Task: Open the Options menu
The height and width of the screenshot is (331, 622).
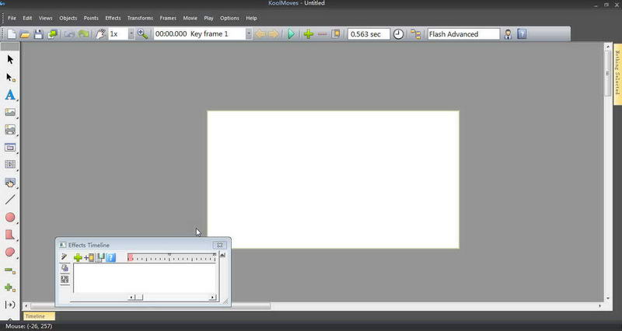Action: tap(229, 18)
